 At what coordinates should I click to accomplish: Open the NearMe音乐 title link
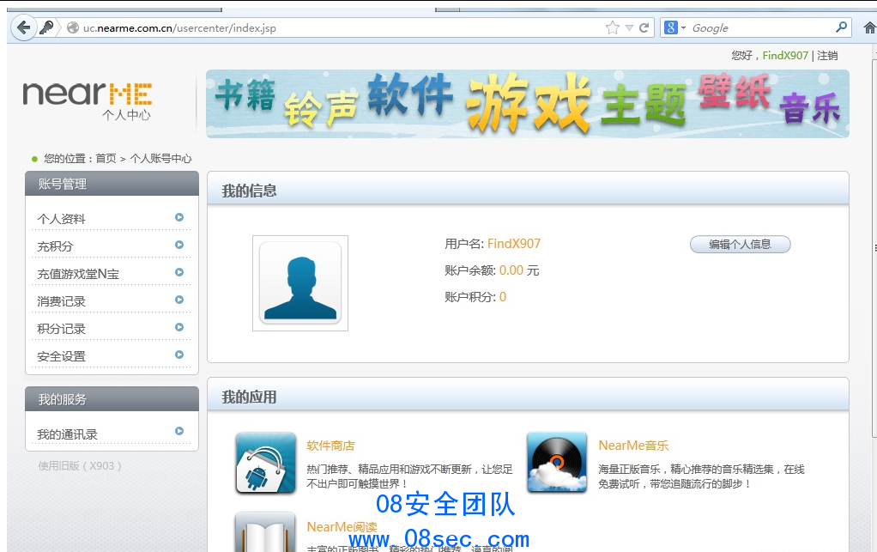pos(633,446)
